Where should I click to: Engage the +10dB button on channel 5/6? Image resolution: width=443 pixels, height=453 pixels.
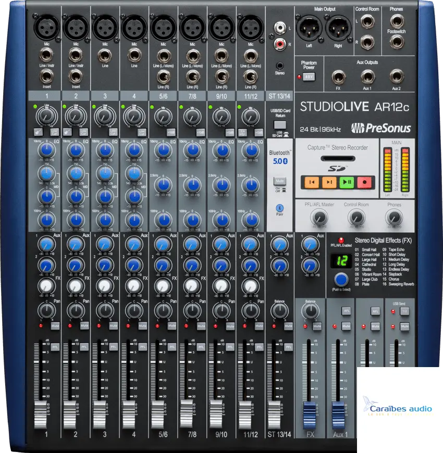[171, 132]
